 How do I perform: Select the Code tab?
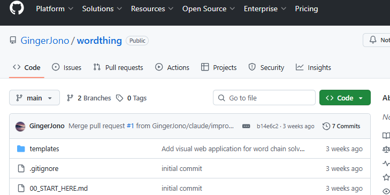tap(27, 67)
